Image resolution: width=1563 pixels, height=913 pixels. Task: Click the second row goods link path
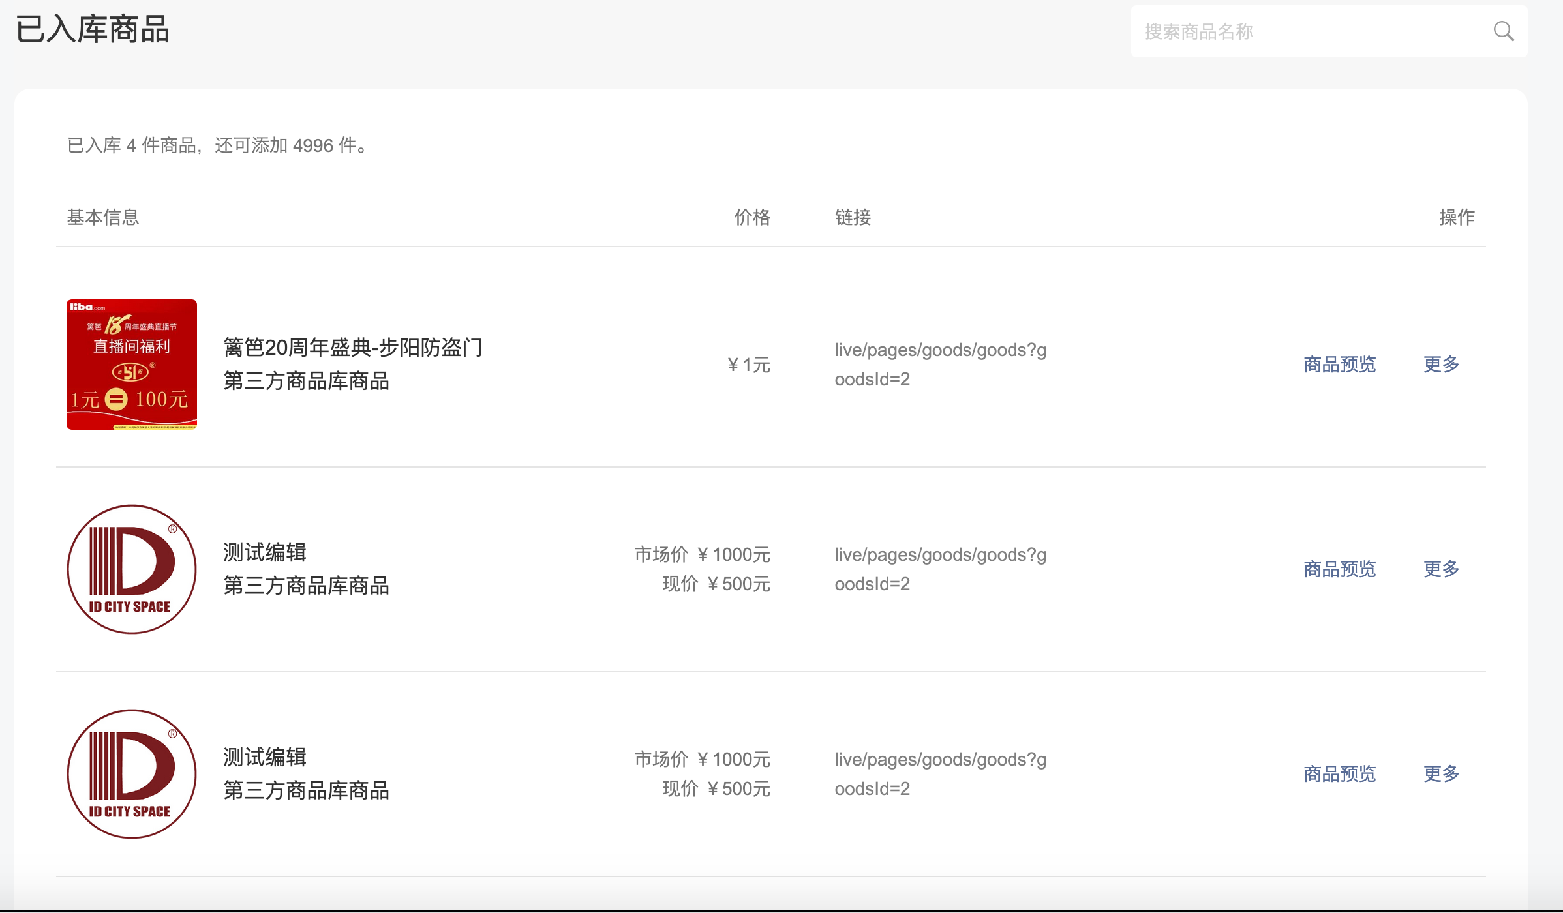click(x=939, y=569)
